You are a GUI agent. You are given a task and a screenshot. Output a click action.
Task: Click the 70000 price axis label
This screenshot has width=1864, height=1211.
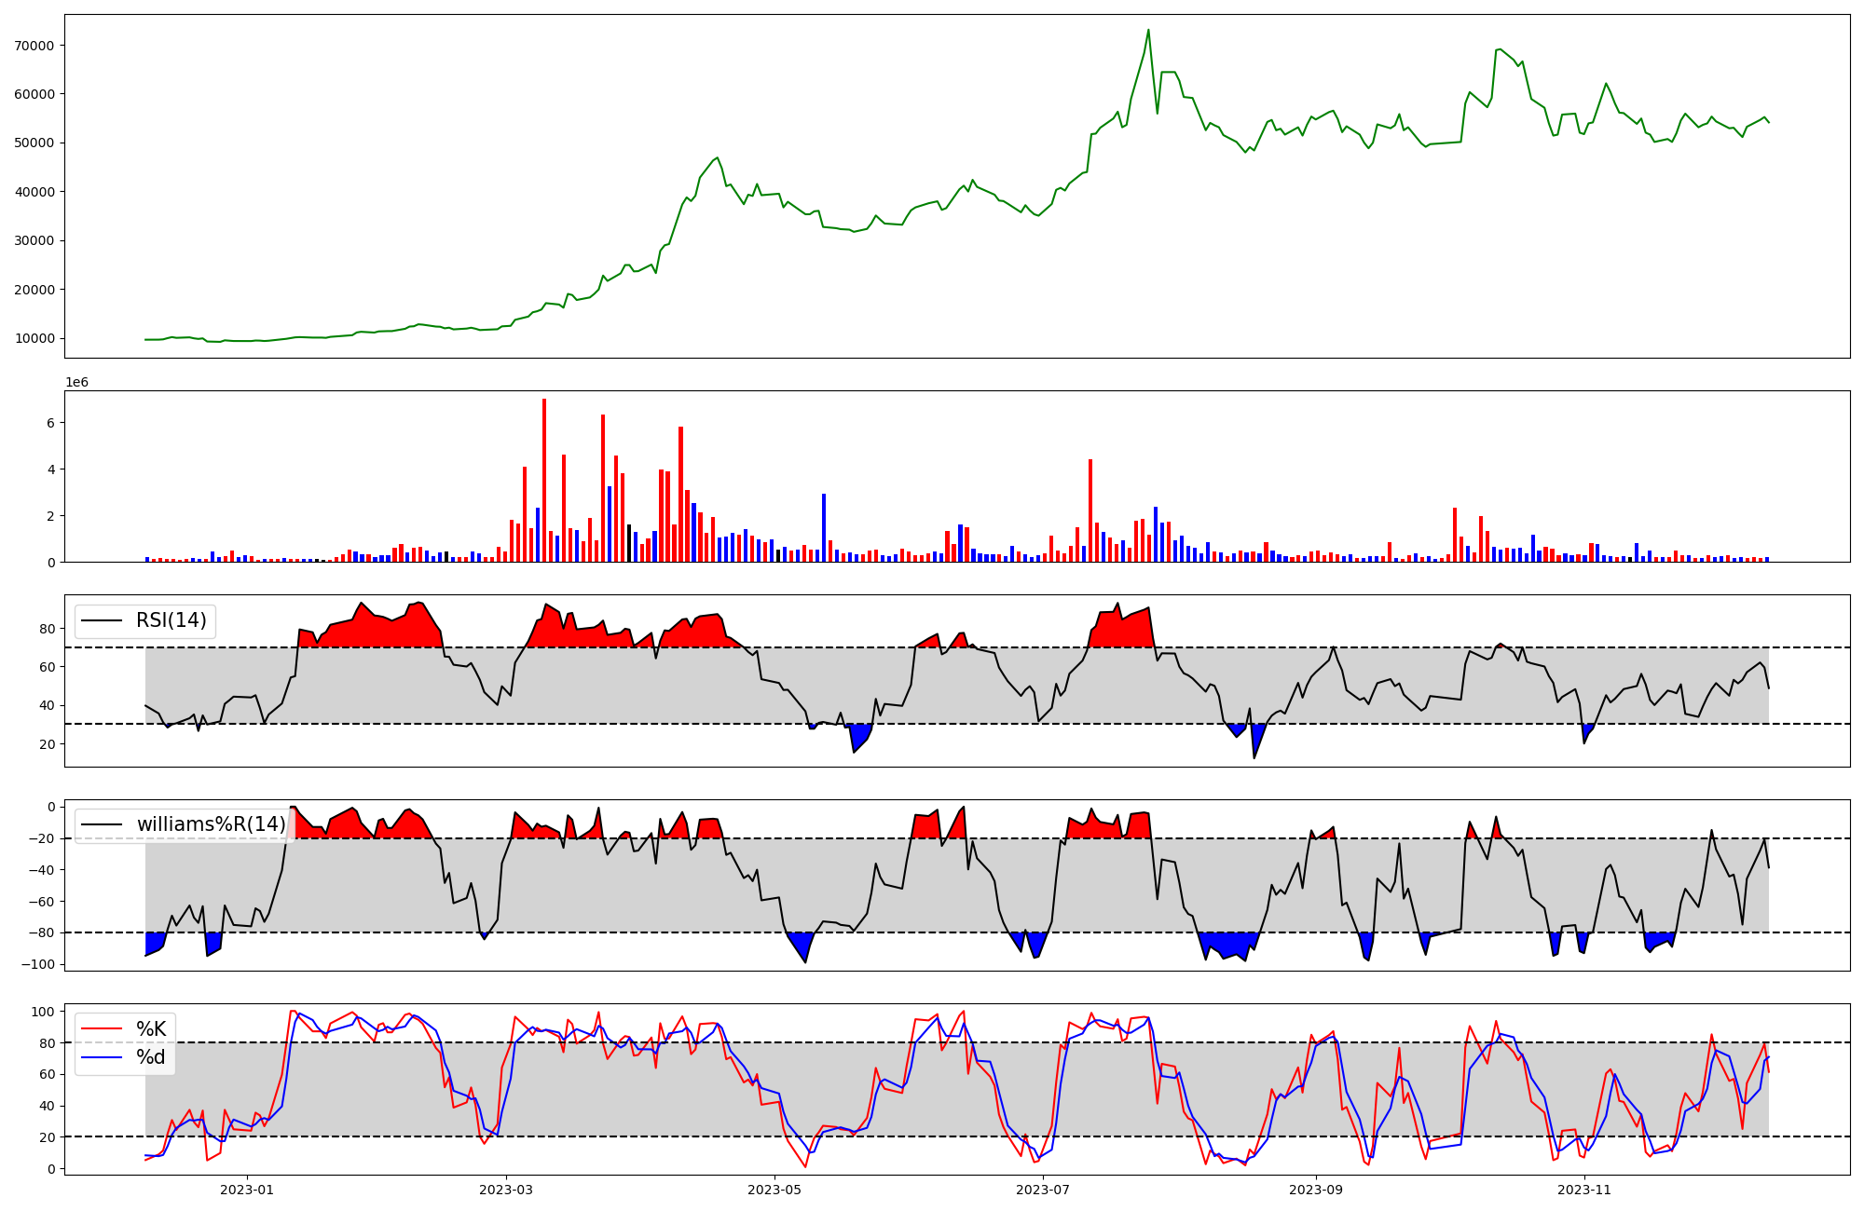[x=34, y=46]
